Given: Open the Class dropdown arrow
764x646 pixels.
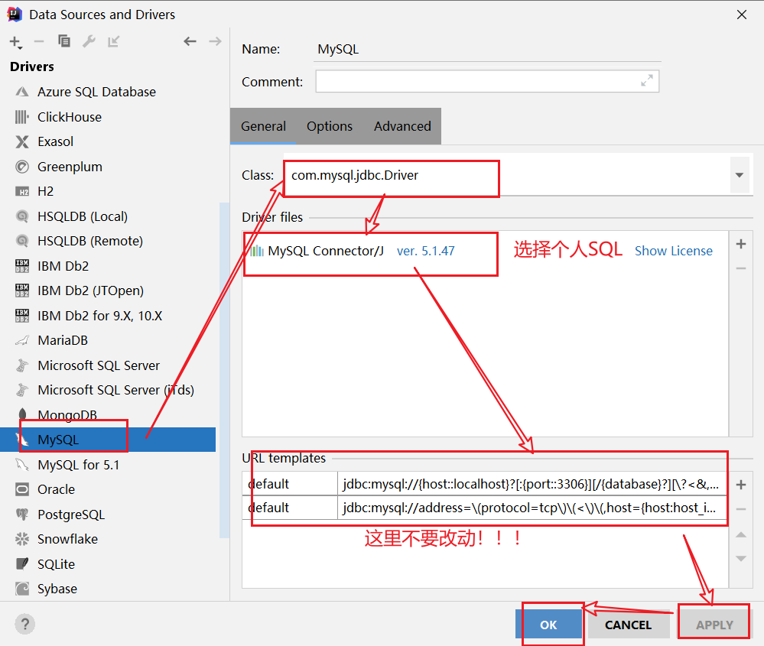Looking at the screenshot, I should (x=740, y=175).
